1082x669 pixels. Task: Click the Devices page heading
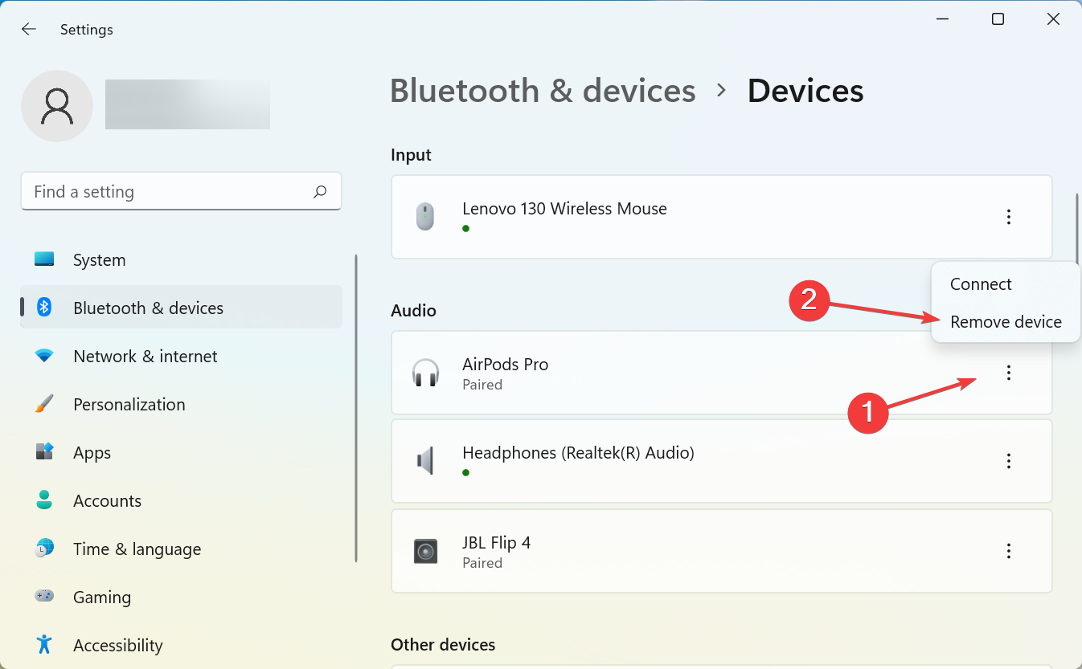coord(805,91)
